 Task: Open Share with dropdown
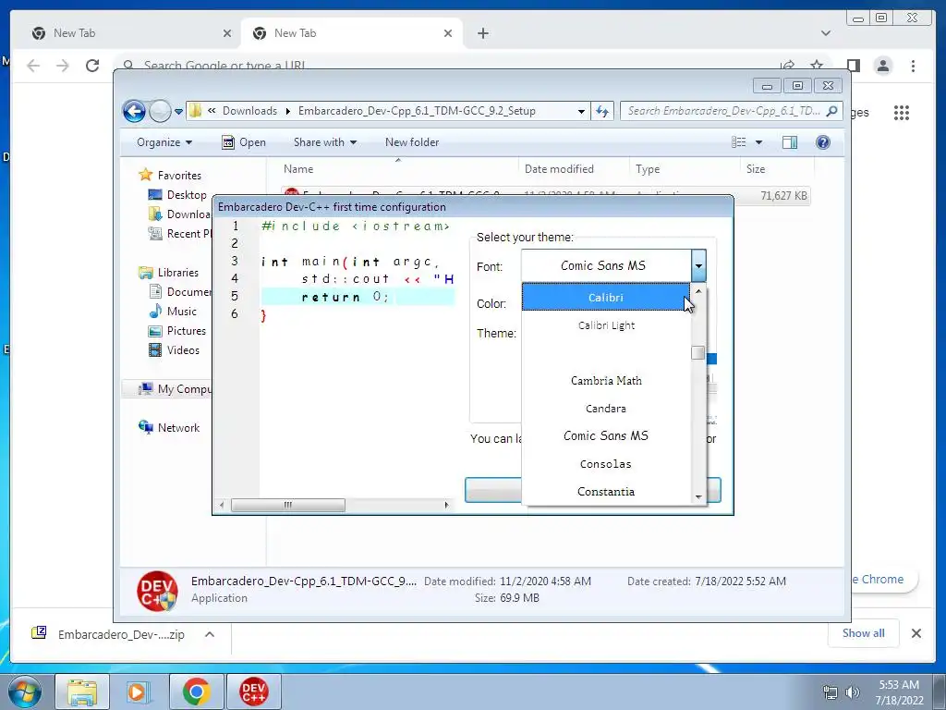point(324,142)
